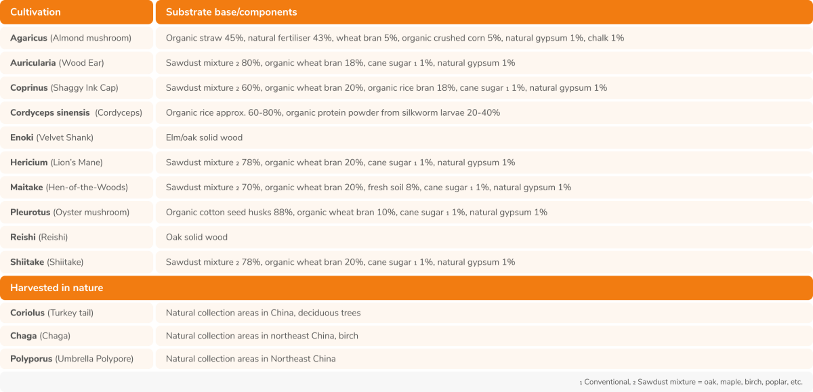Click the Coprinus (Shaggy Ink Cap) cell
This screenshot has height=392, width=813.
pyautogui.click(x=64, y=88)
